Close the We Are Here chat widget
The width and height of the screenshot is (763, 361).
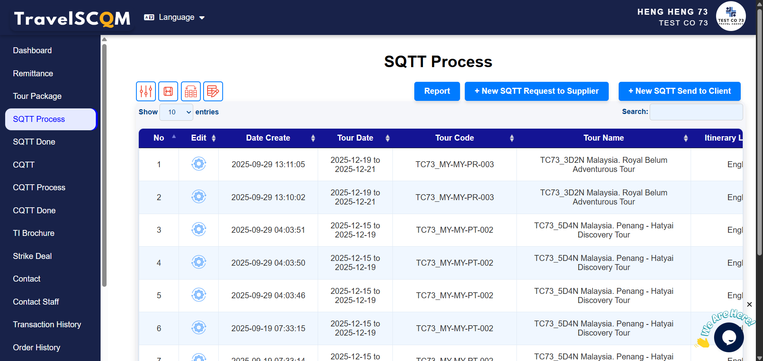(749, 305)
